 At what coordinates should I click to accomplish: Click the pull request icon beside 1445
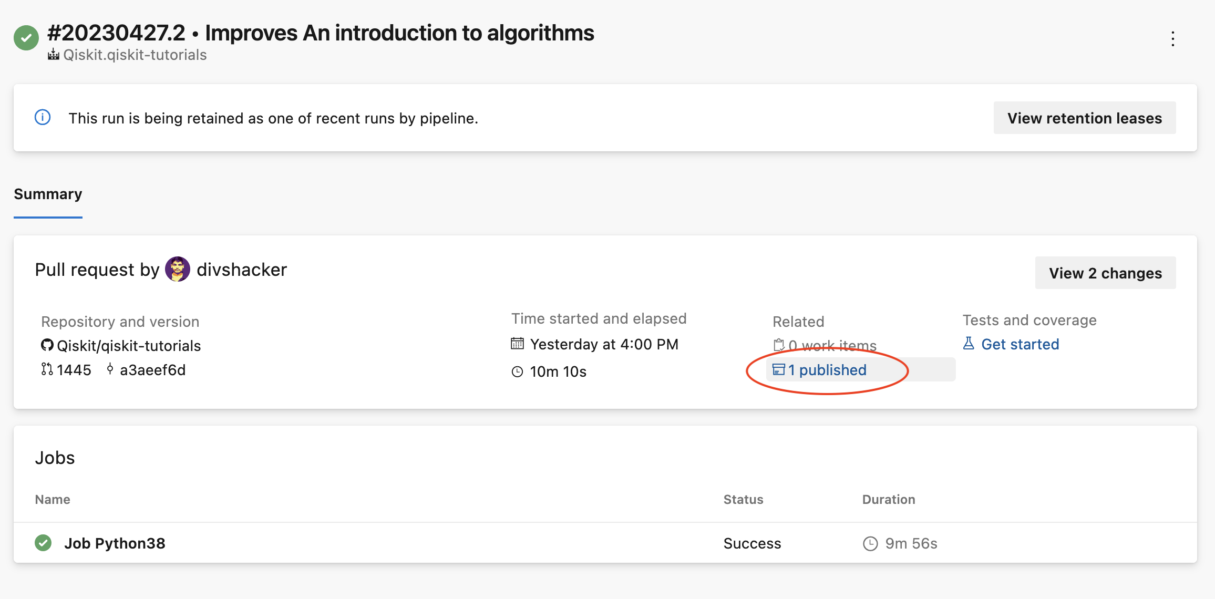(47, 369)
